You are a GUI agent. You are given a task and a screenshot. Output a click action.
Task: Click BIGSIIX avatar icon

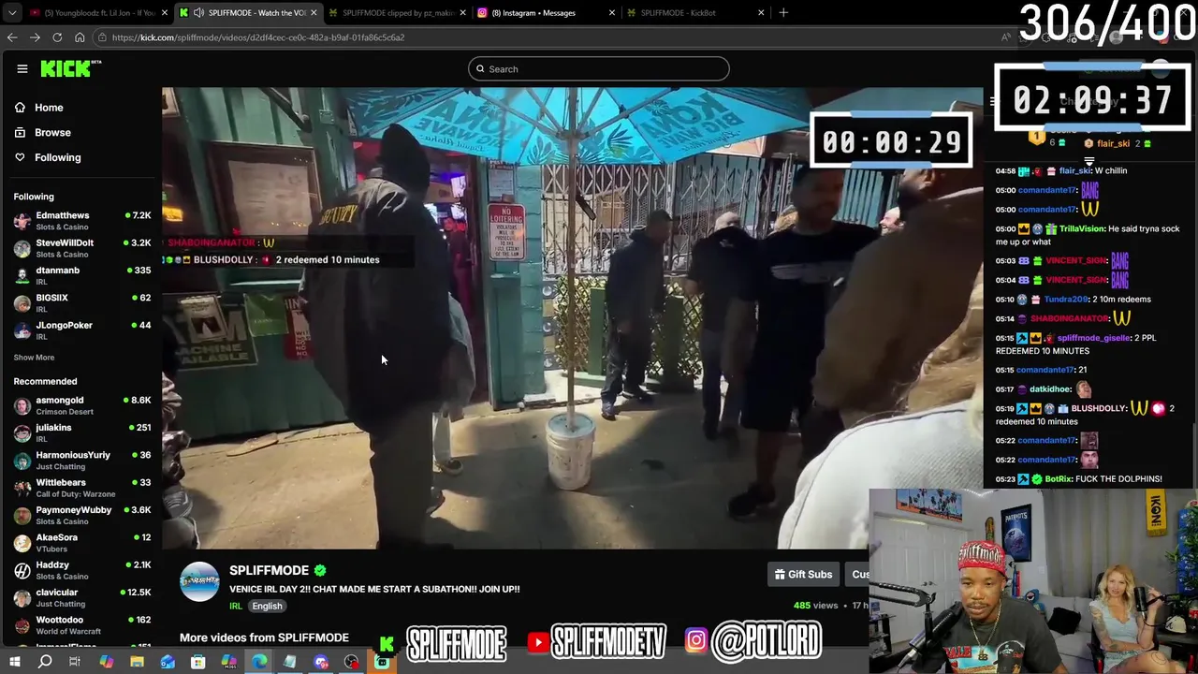tap(22, 303)
